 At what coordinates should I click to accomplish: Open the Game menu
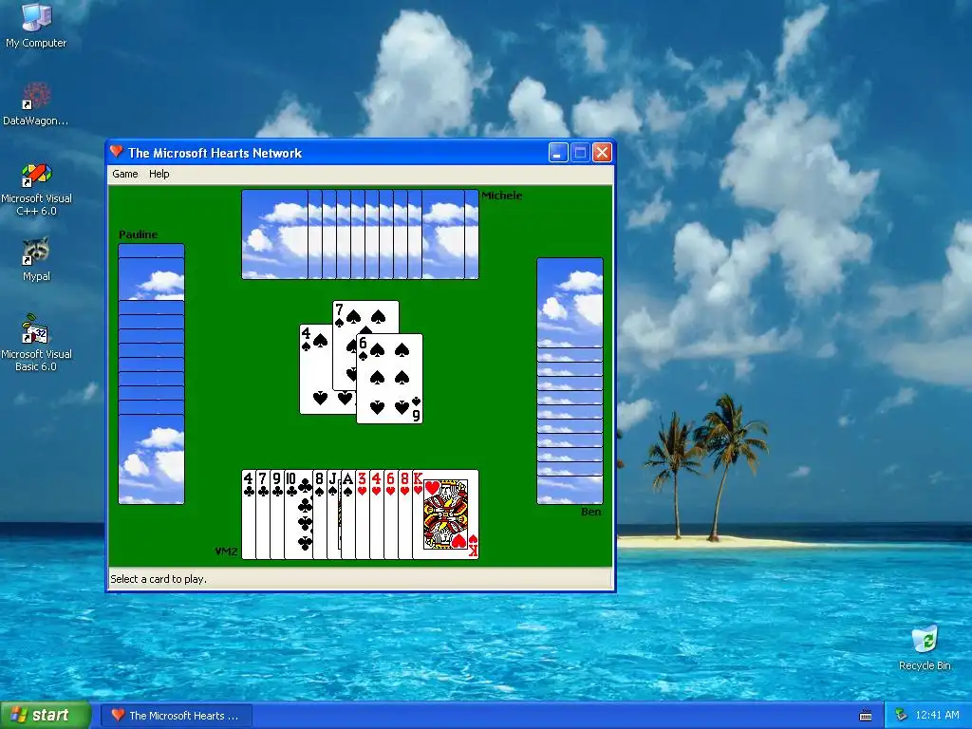[x=124, y=175]
